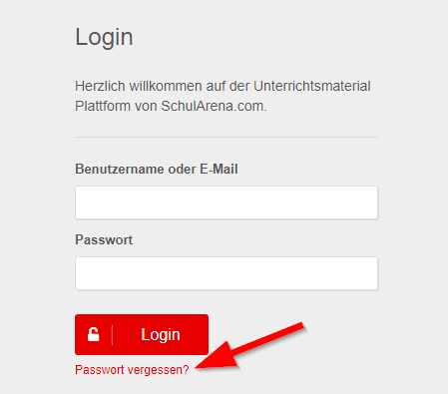Click the red Login button
This screenshot has width=448, height=394.
point(142,334)
